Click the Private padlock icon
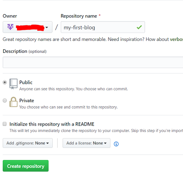Viewport: 183px width, 183px height. point(13,102)
